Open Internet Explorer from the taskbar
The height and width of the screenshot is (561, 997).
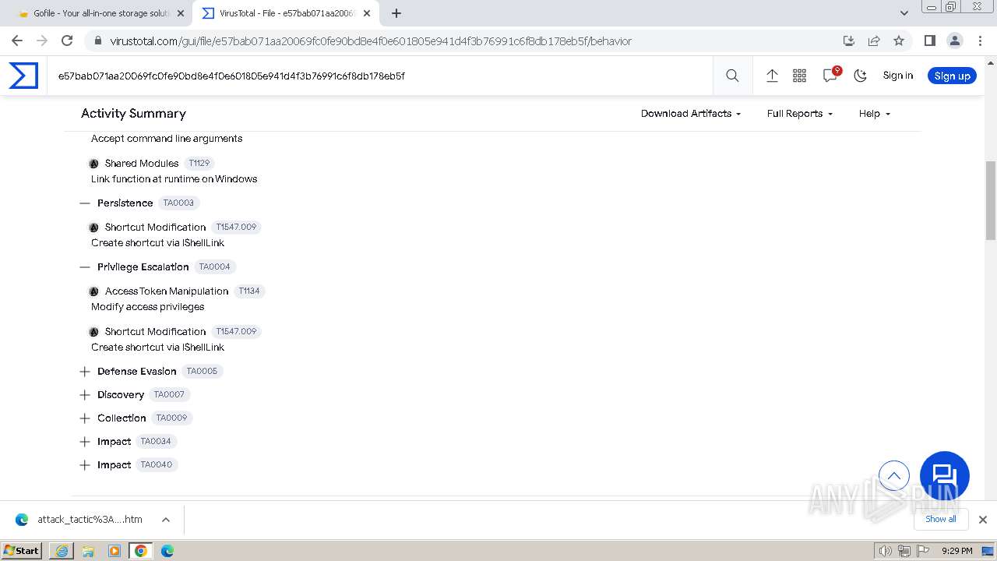point(62,551)
